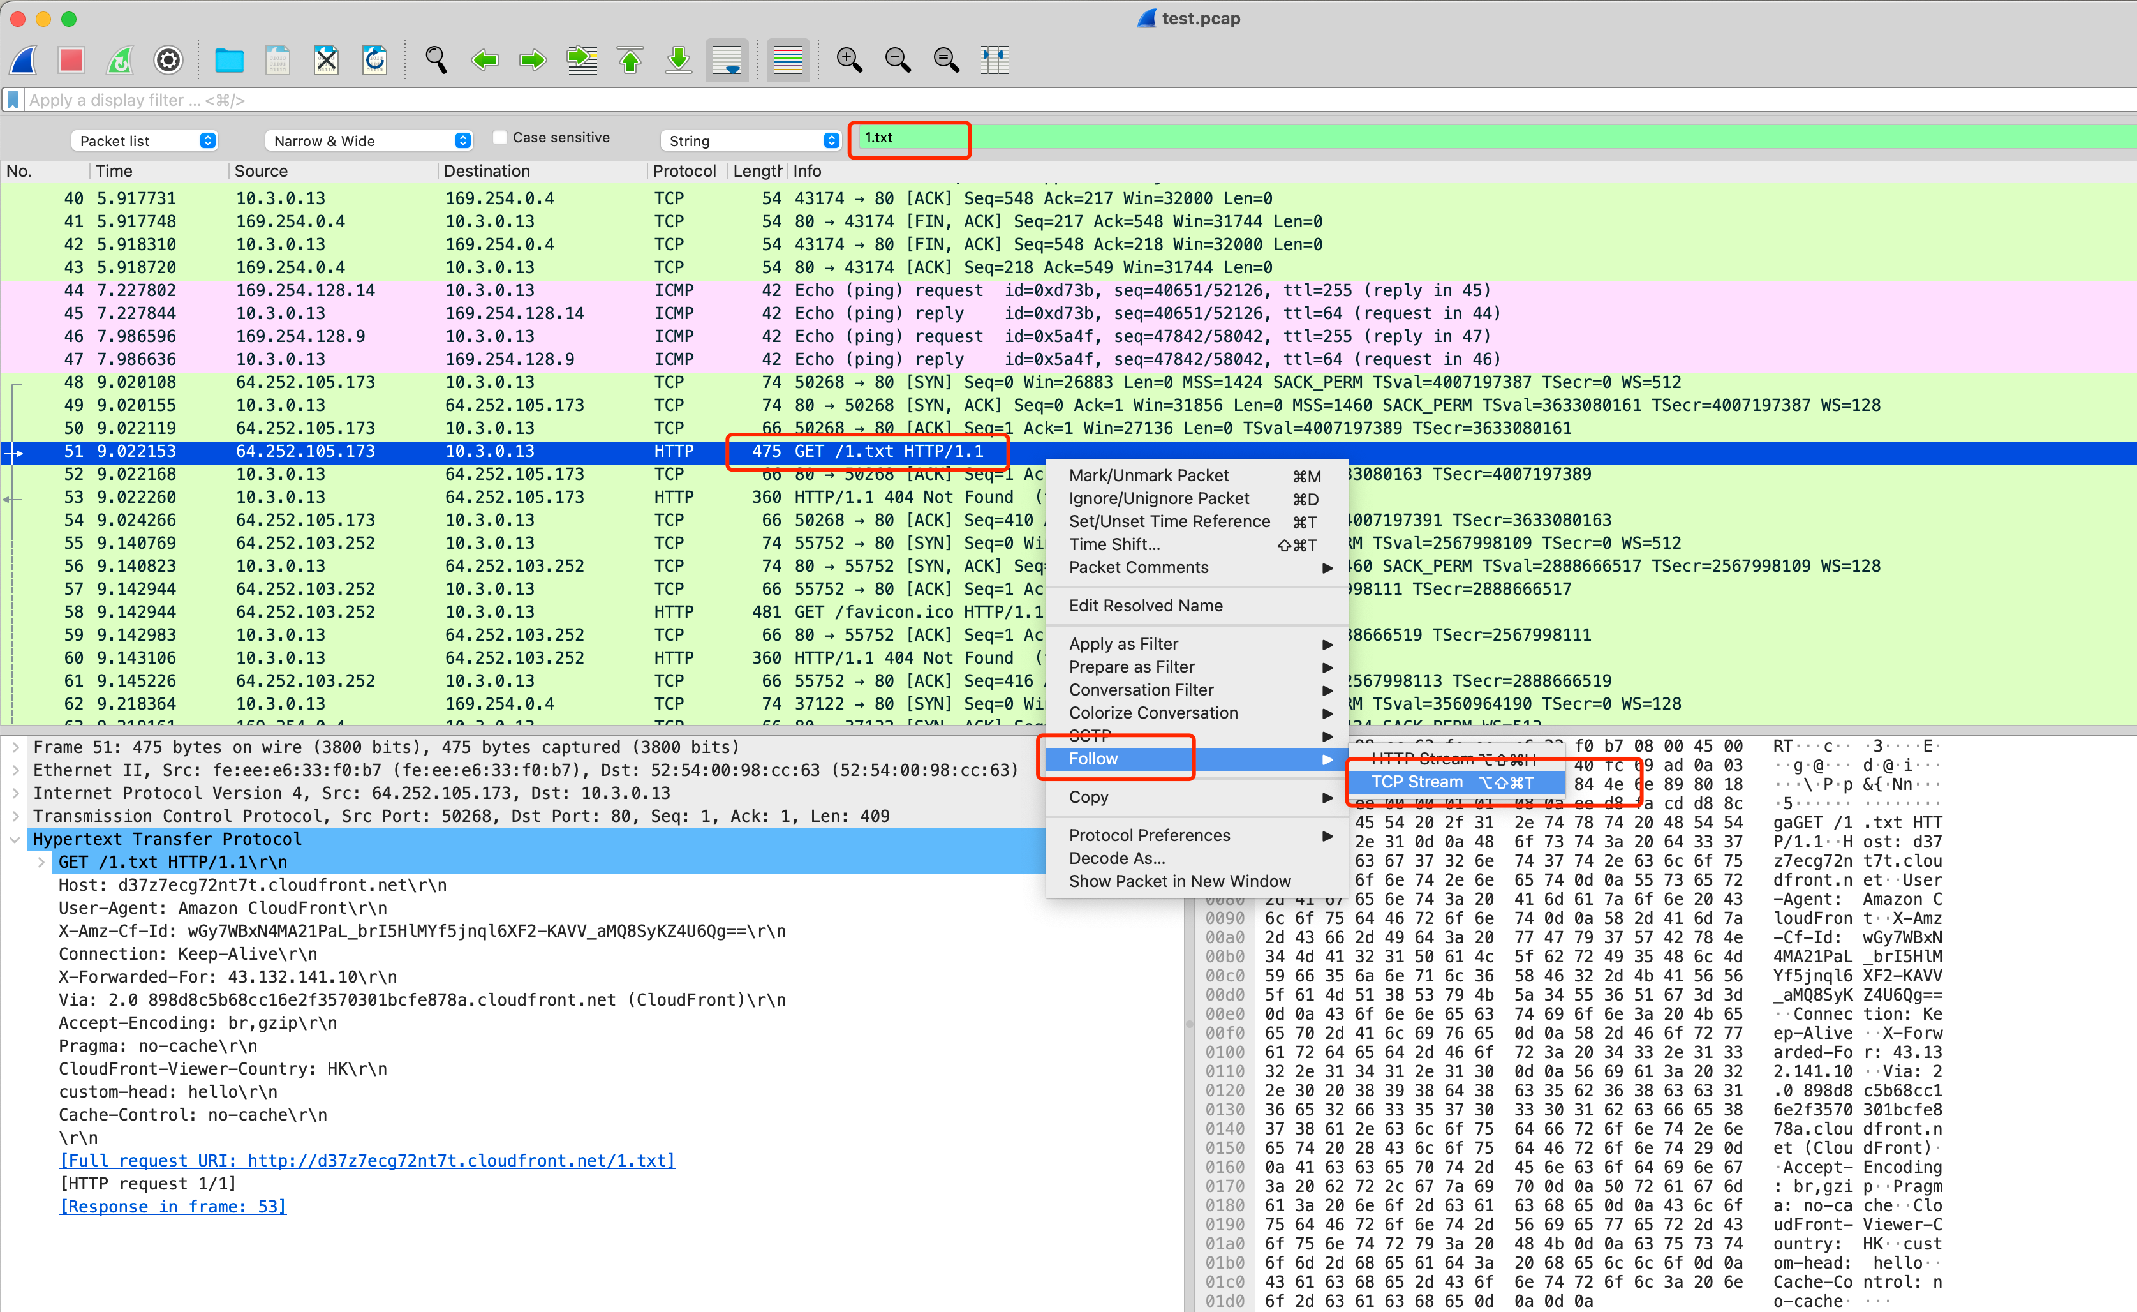Click the shark fin start capture icon
The width and height of the screenshot is (2137, 1312).
(x=24, y=60)
